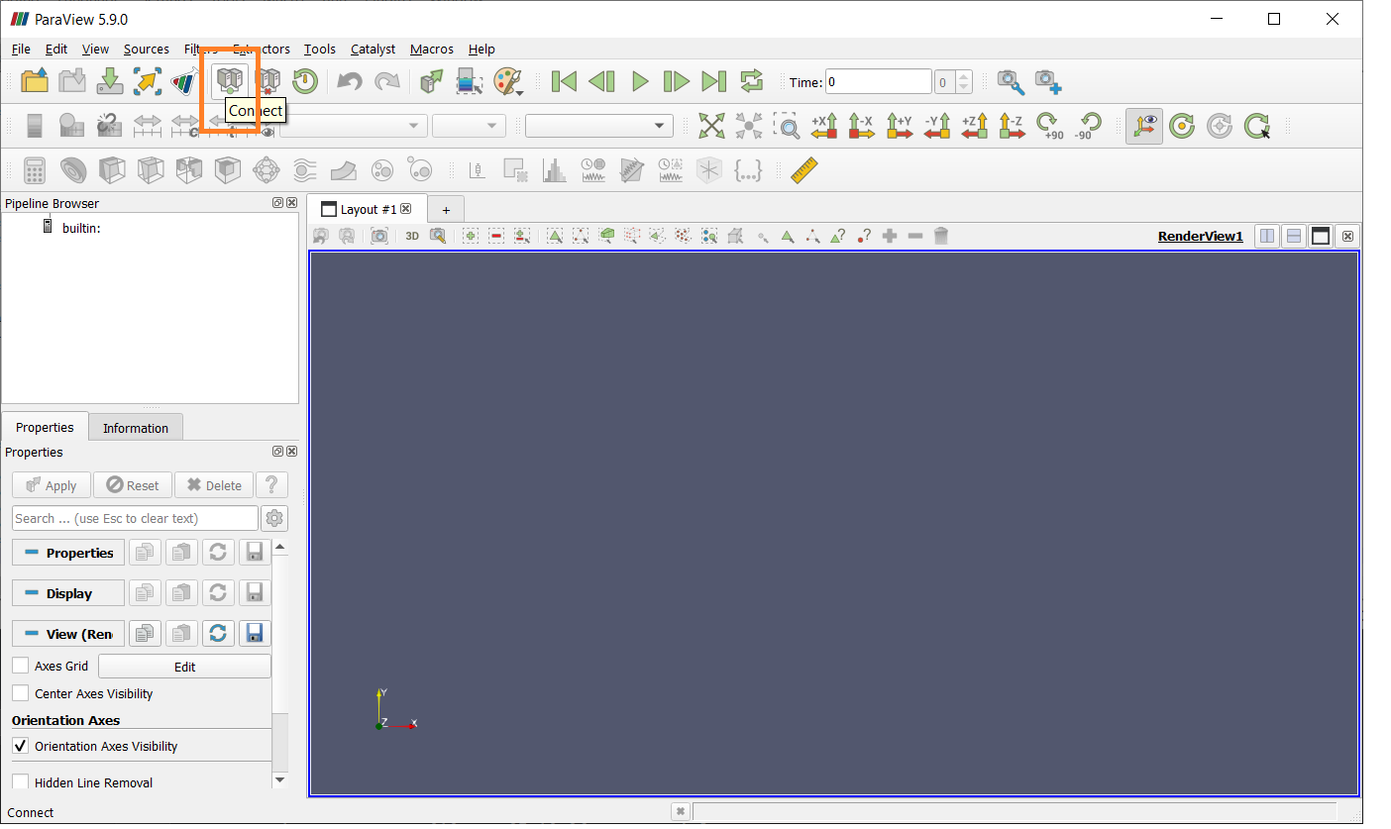Open the Catalyst menu

[373, 49]
